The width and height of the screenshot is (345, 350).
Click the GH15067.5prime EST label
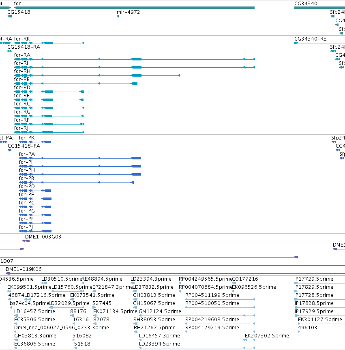(154, 303)
